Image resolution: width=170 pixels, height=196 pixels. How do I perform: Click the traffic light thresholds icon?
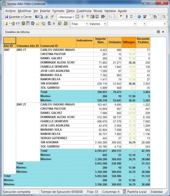click(x=127, y=16)
